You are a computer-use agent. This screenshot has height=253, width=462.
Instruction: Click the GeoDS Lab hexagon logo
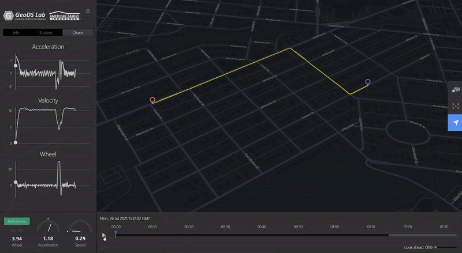(8, 16)
